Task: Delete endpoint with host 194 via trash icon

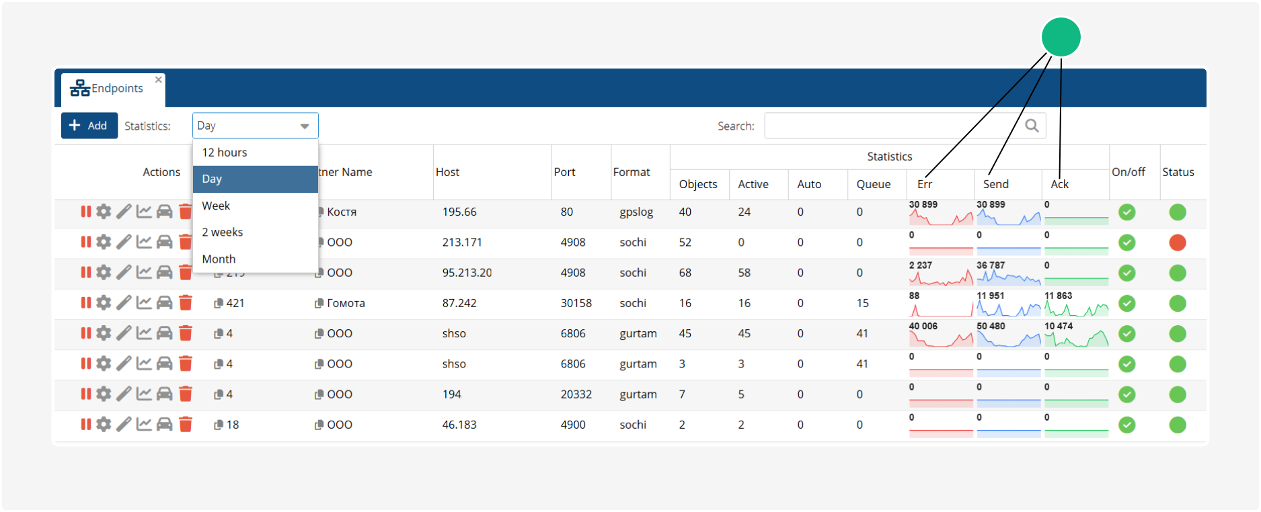Action: [x=186, y=394]
